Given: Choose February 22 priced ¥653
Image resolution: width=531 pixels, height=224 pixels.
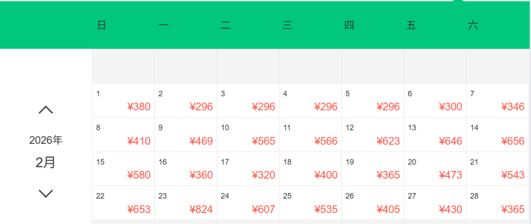Looking at the screenshot, I should pyautogui.click(x=123, y=203).
